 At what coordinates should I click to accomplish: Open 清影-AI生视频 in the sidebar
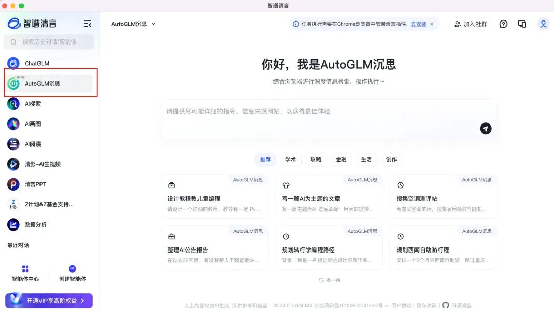pyautogui.click(x=49, y=164)
